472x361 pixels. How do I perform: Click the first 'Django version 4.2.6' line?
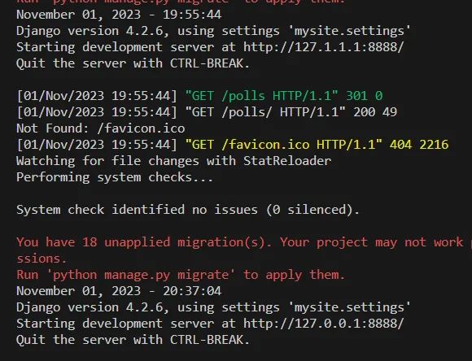coord(214,31)
